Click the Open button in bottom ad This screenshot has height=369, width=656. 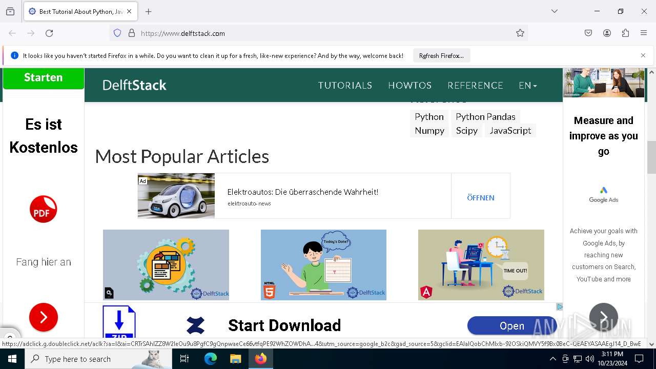click(x=511, y=326)
